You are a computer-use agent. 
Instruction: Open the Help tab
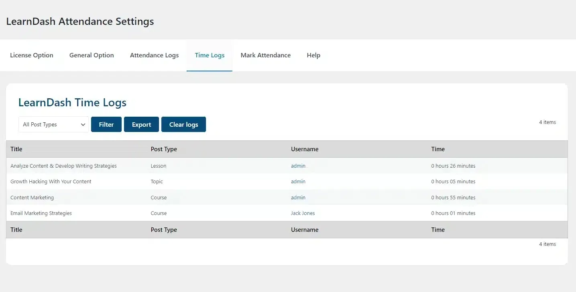point(313,55)
